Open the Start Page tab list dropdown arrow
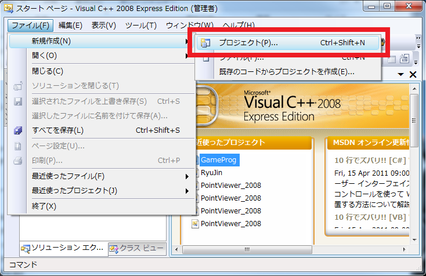Image resolution: width=426 pixels, height=276 pixels. [x=401, y=75]
